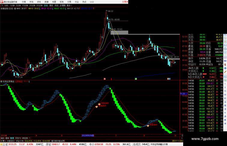Switch to 5分钟 period tab
Screen dimensions: 227x146
tap(18, 5)
